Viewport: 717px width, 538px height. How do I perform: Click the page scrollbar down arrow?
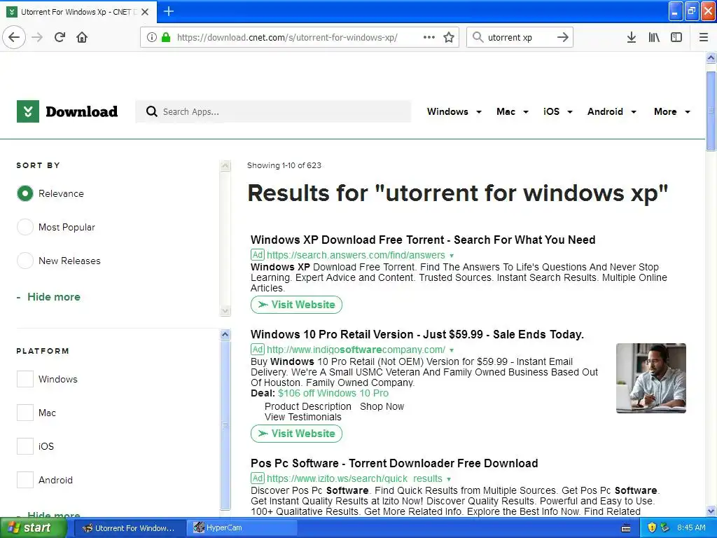tap(711, 511)
